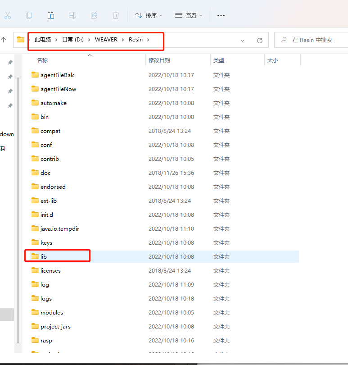Open the 排序 sort dropdown
Image resolution: width=348 pixels, height=365 pixels.
click(149, 15)
